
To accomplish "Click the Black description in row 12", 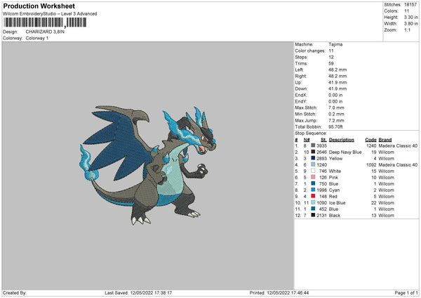I will point(335,216).
